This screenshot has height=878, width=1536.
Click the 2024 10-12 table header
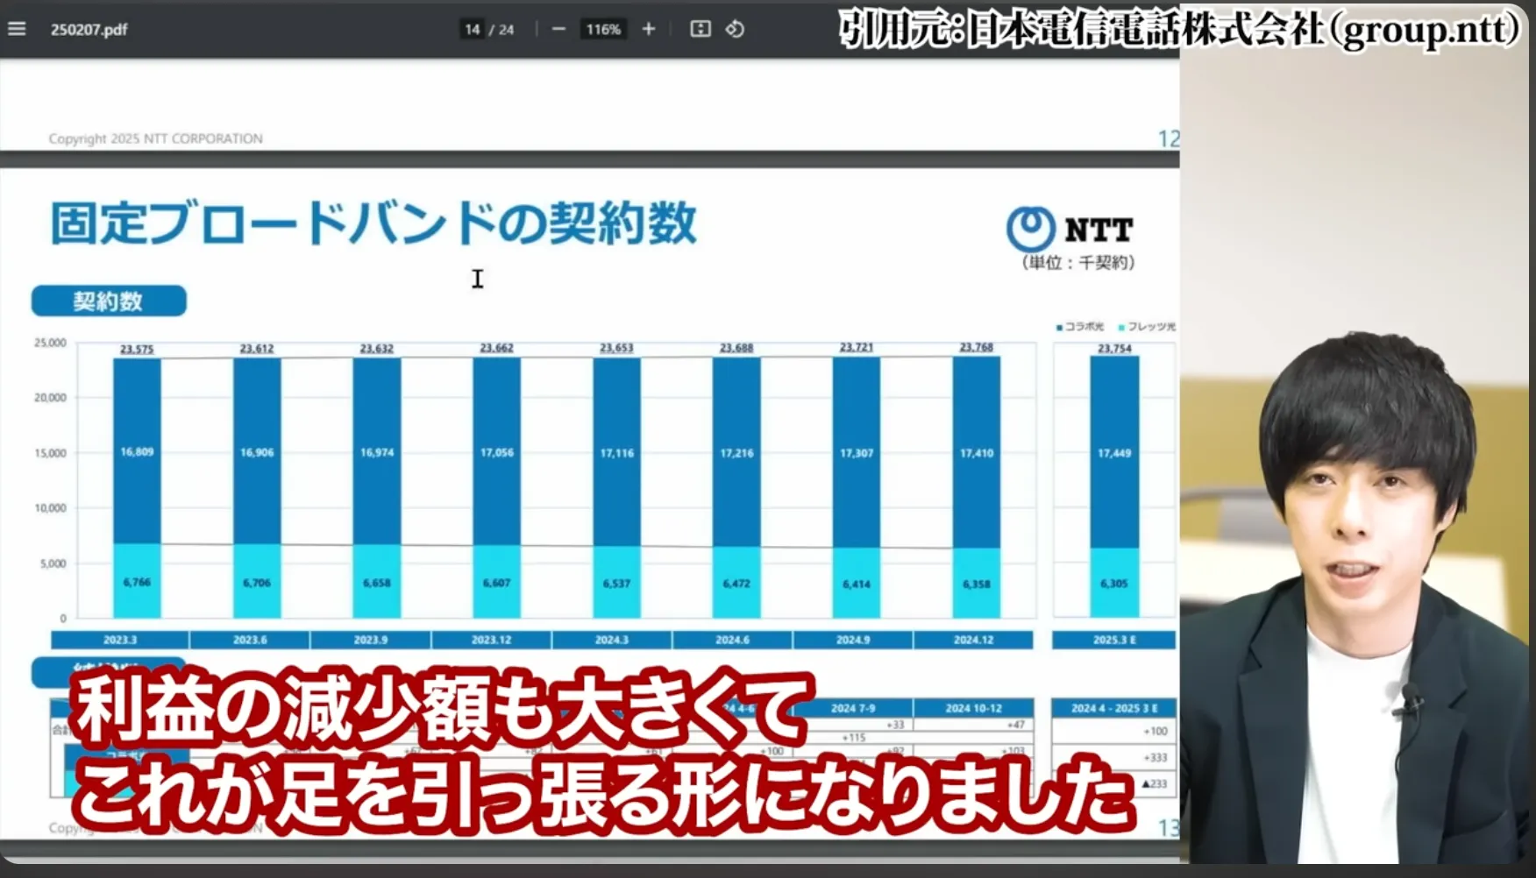click(973, 708)
